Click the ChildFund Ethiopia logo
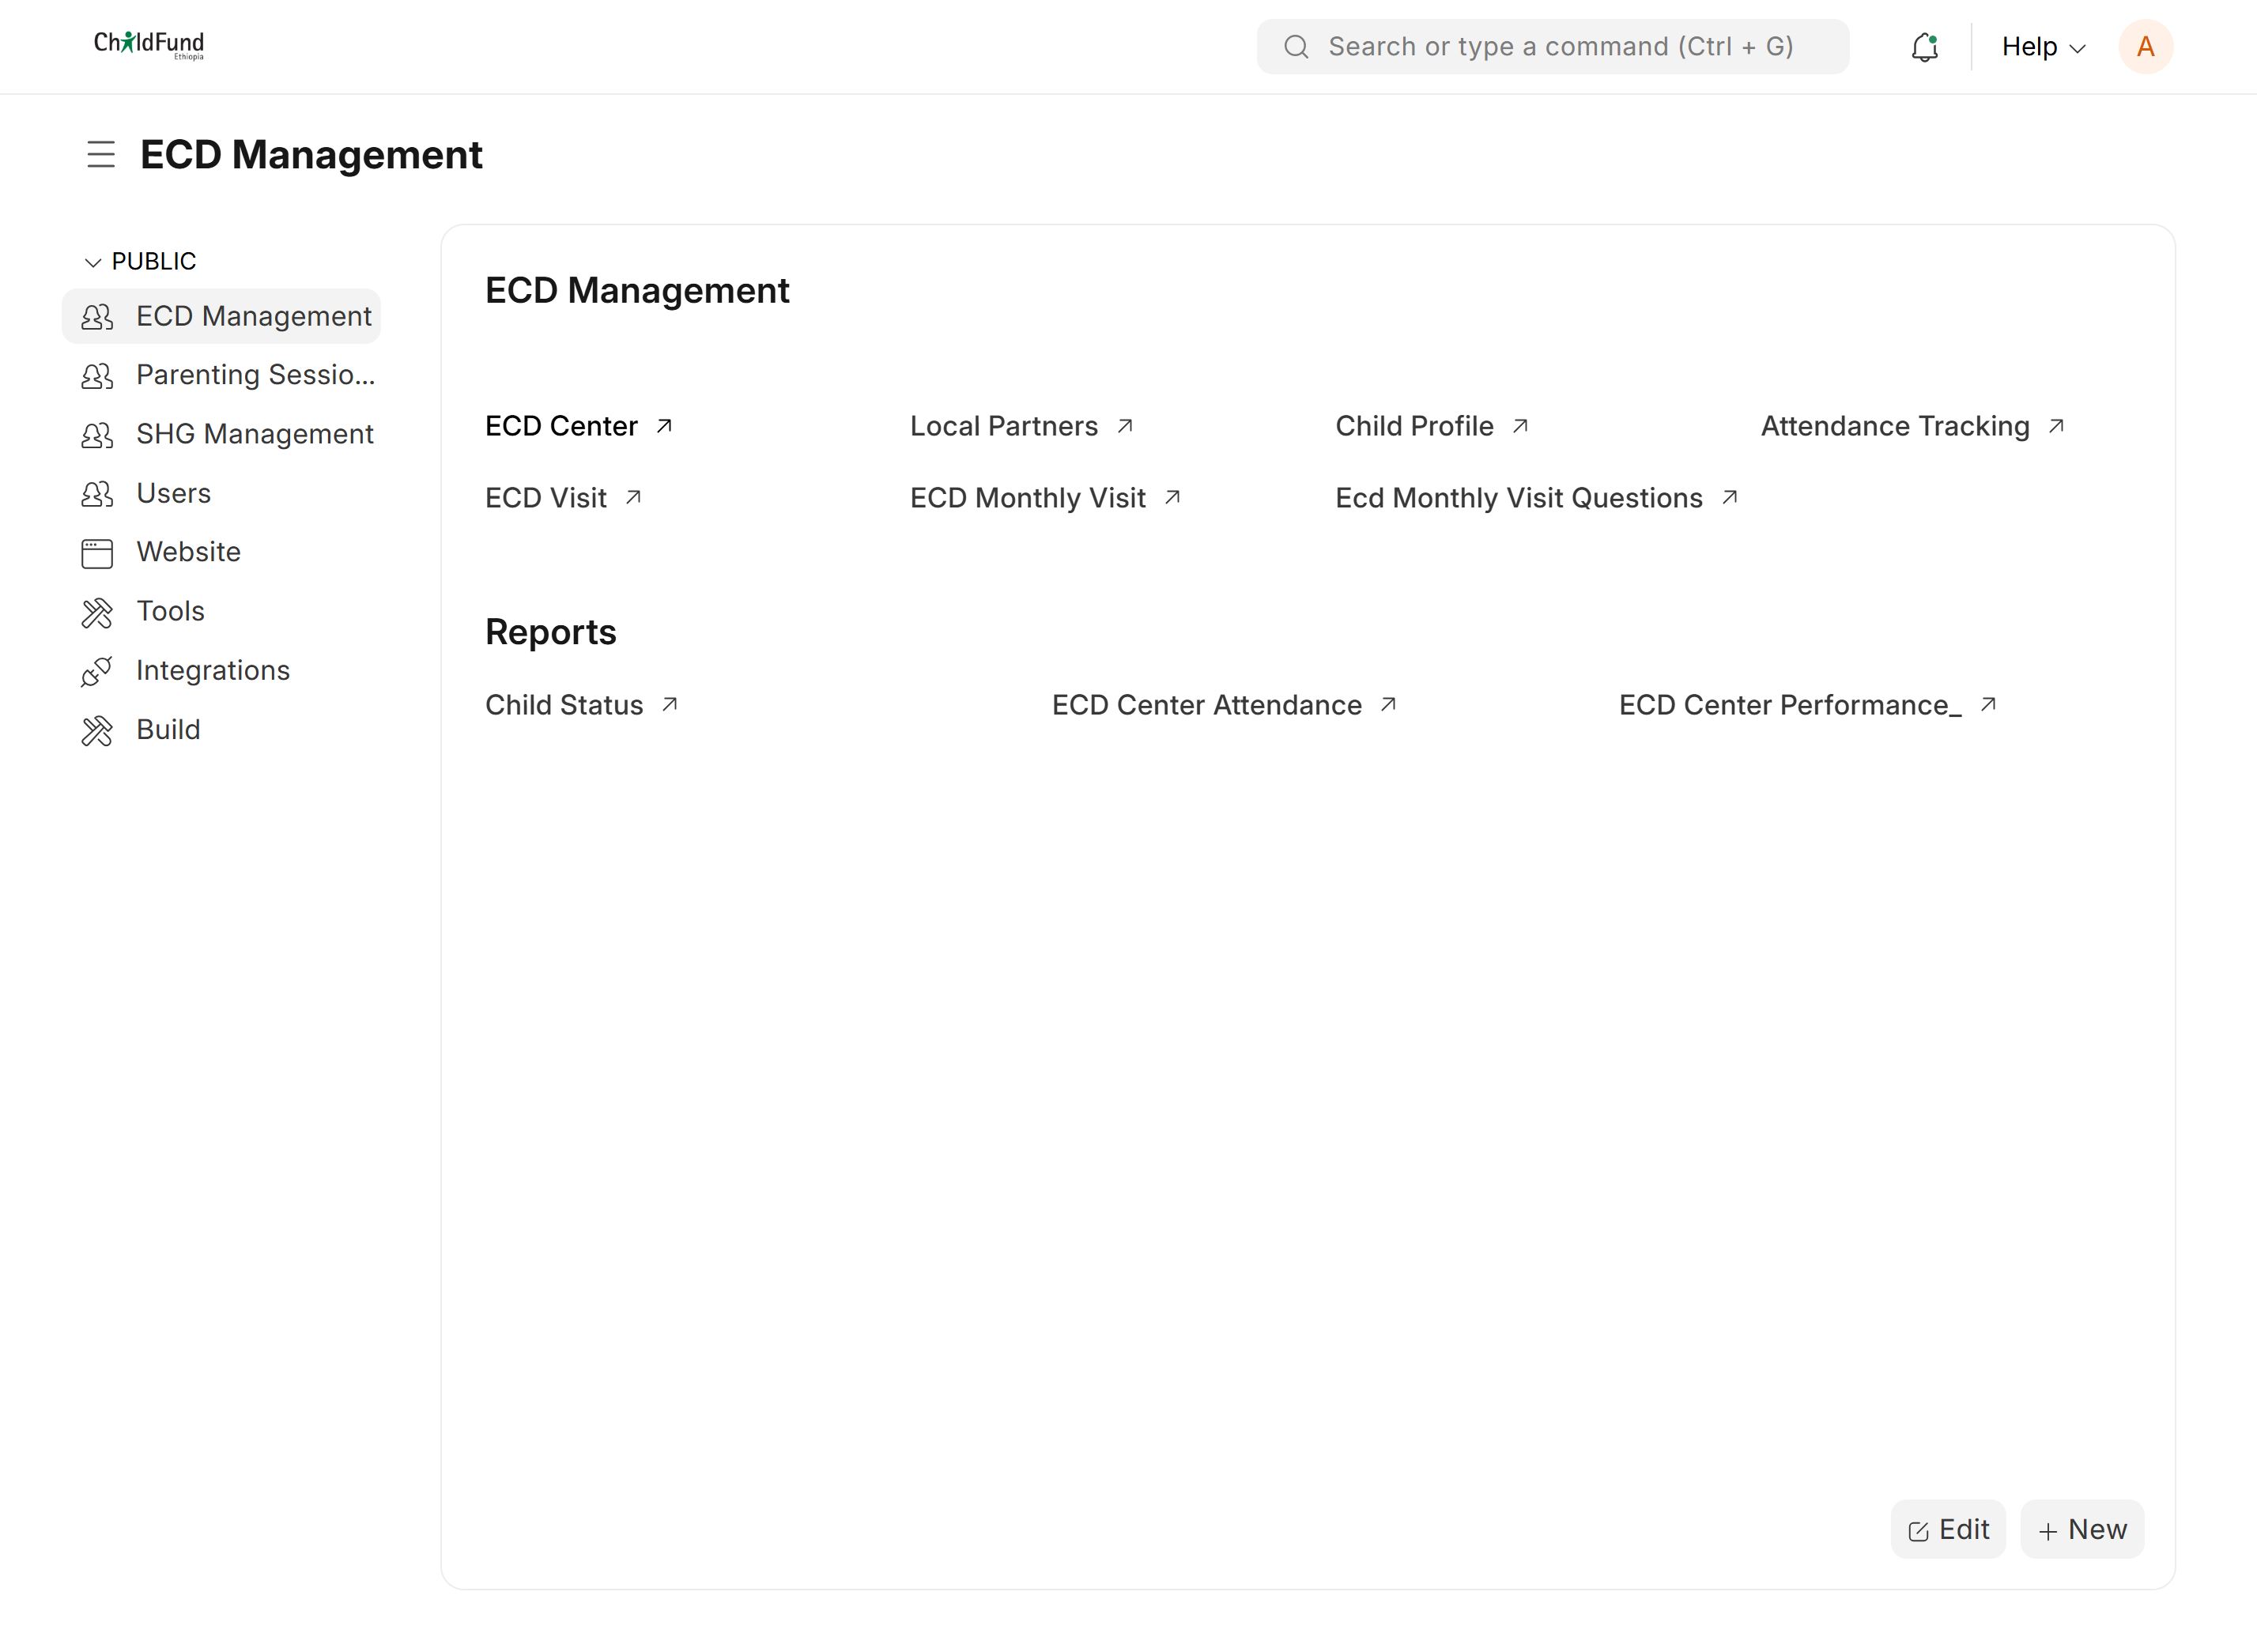 pos(149,45)
